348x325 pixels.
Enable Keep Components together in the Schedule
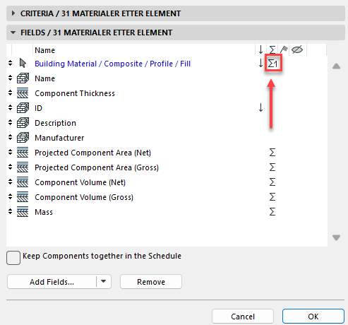click(13, 258)
